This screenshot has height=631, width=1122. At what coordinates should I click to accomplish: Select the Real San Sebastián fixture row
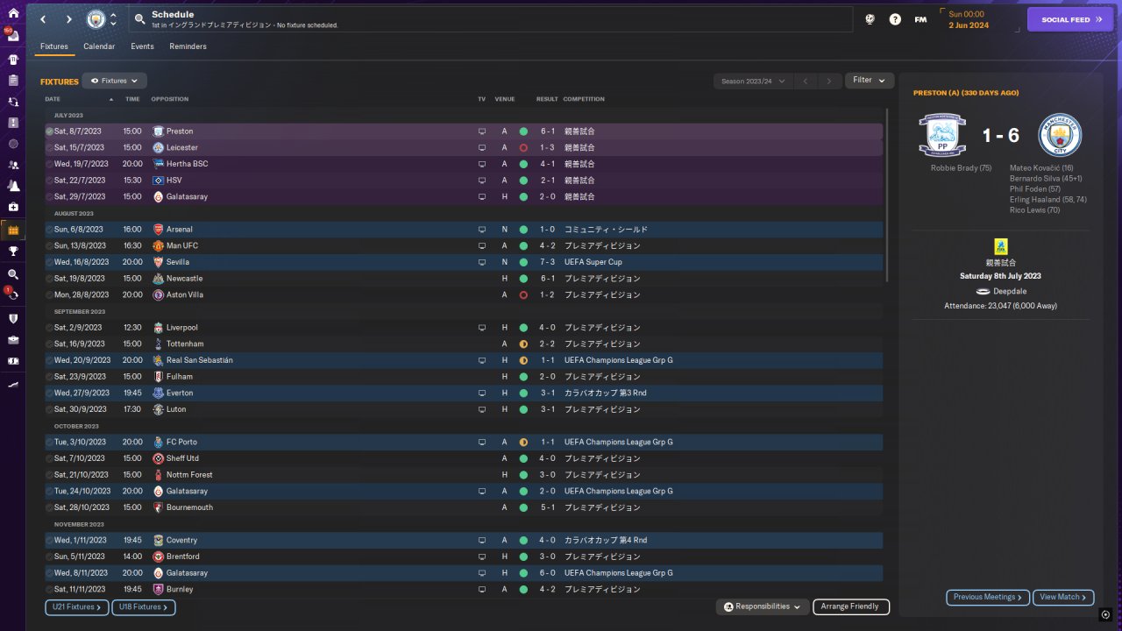click(x=464, y=360)
